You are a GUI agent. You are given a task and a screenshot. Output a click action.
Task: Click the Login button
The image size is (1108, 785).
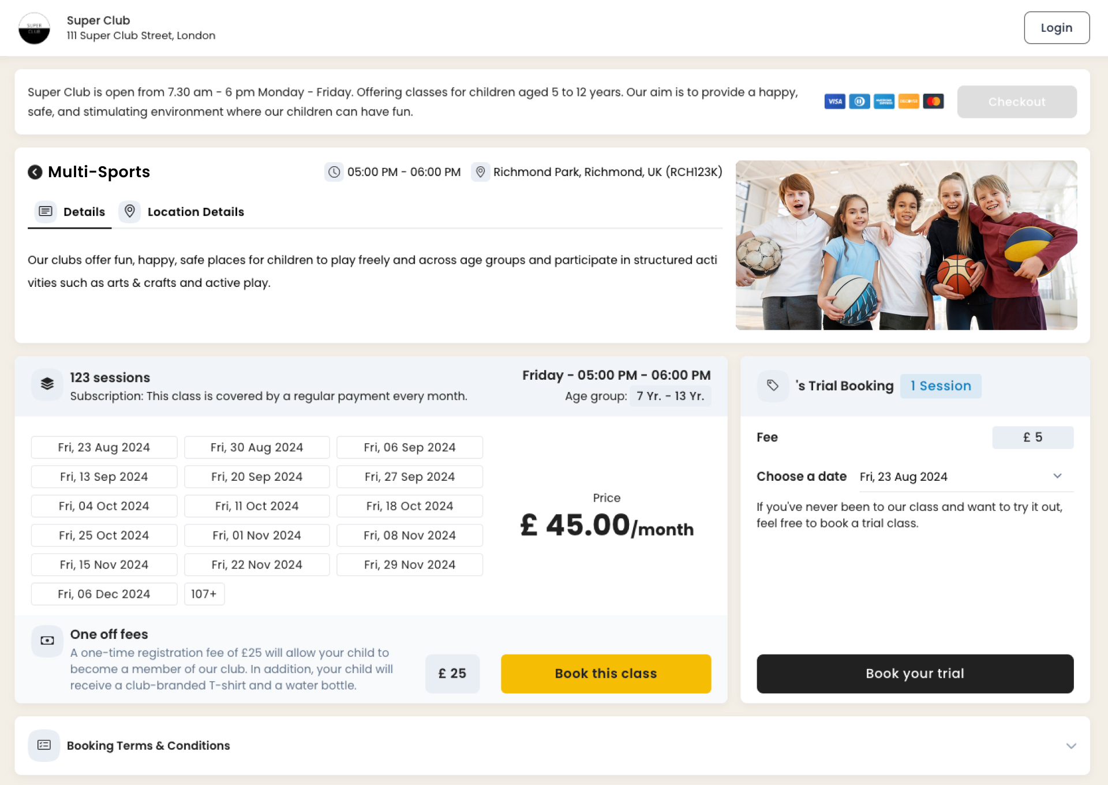(1056, 27)
